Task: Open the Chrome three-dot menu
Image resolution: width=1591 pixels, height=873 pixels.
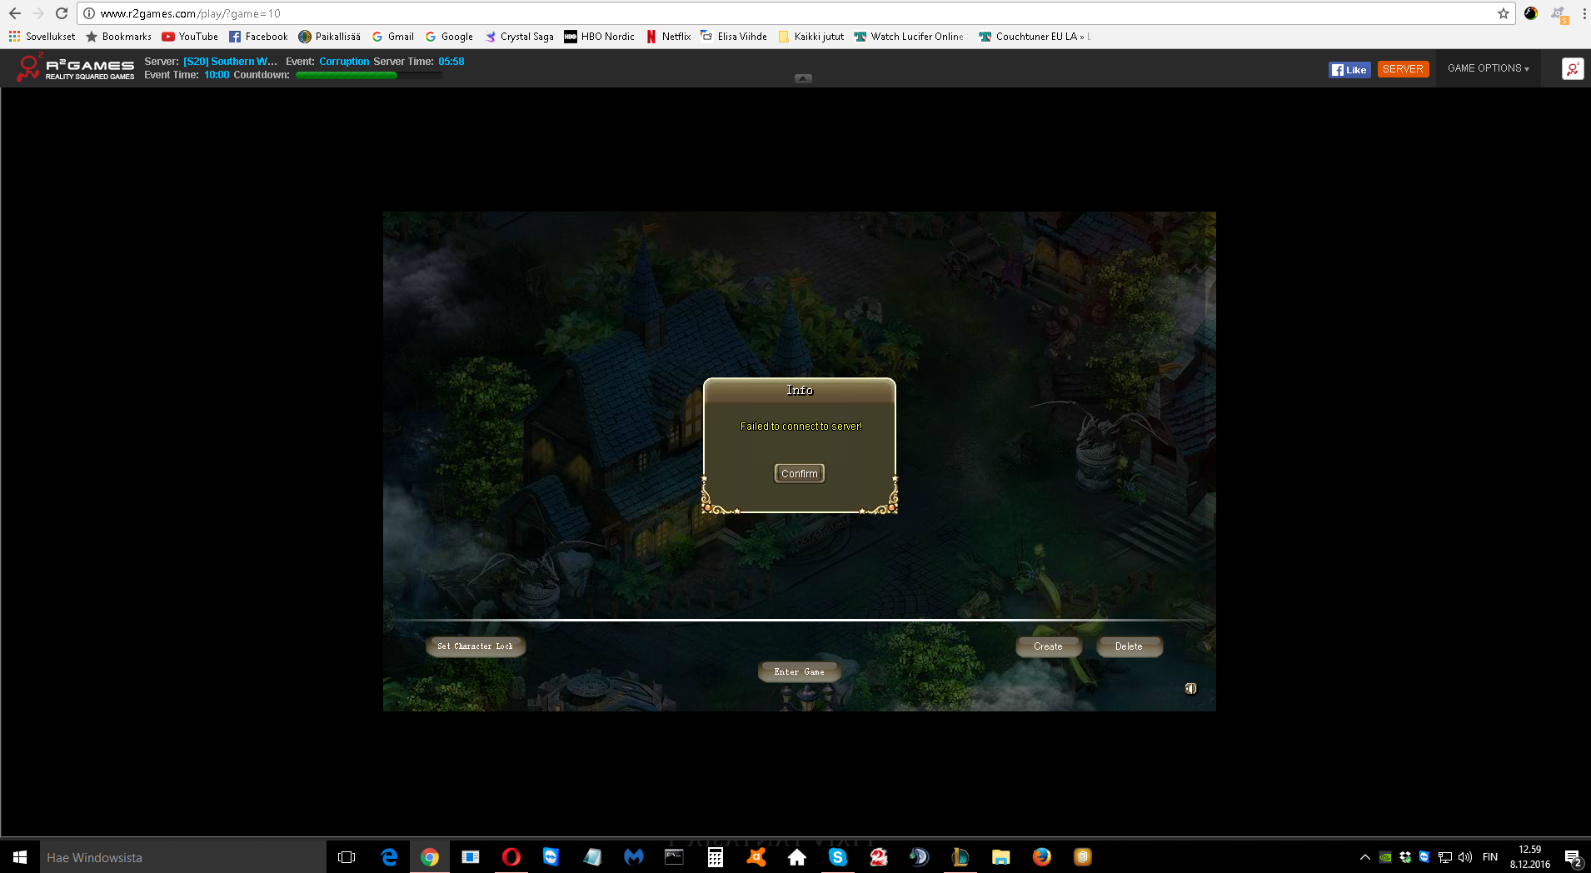Action: 1584,13
